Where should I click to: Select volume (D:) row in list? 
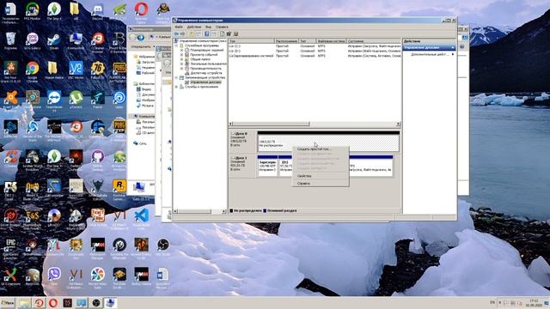(315, 51)
